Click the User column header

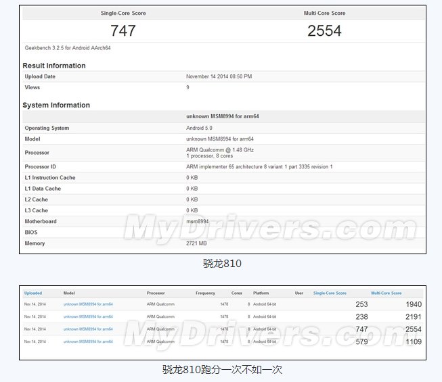click(299, 293)
